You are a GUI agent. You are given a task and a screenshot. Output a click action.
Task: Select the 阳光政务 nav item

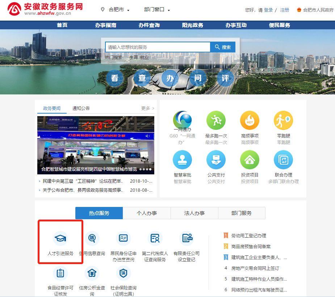tap(193, 25)
